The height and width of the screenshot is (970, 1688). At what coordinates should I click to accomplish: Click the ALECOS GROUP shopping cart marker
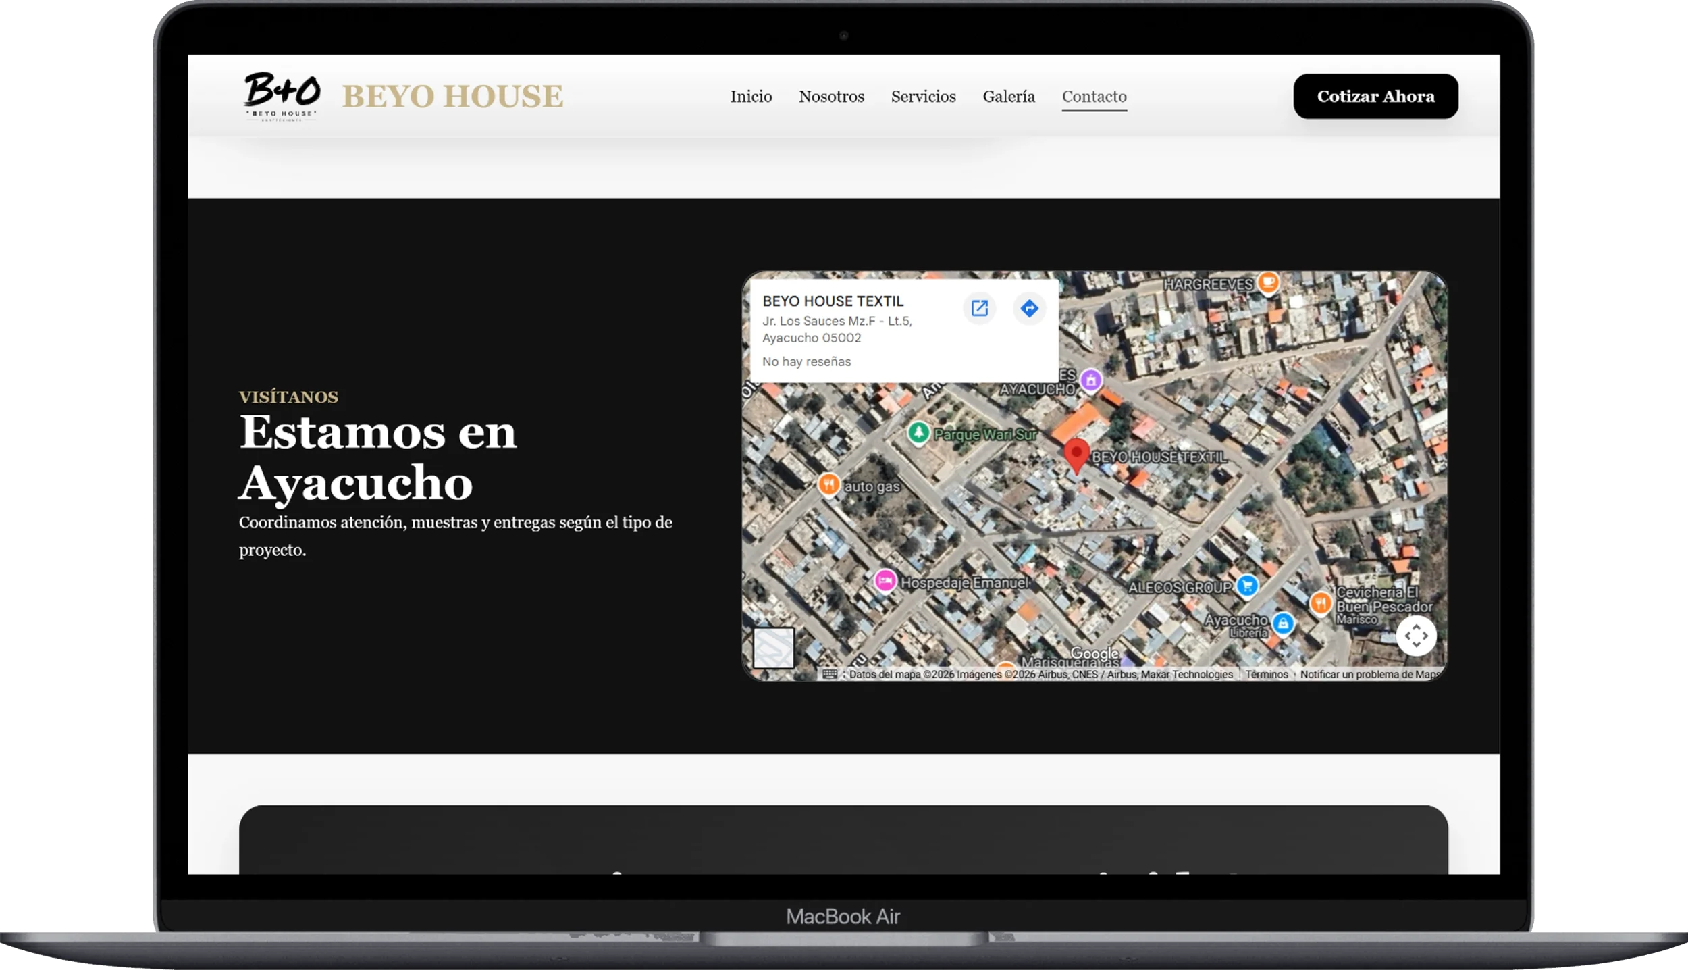coord(1247,586)
